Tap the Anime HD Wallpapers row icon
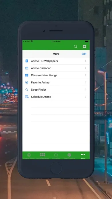112x199 pixels. (x=27, y=61)
